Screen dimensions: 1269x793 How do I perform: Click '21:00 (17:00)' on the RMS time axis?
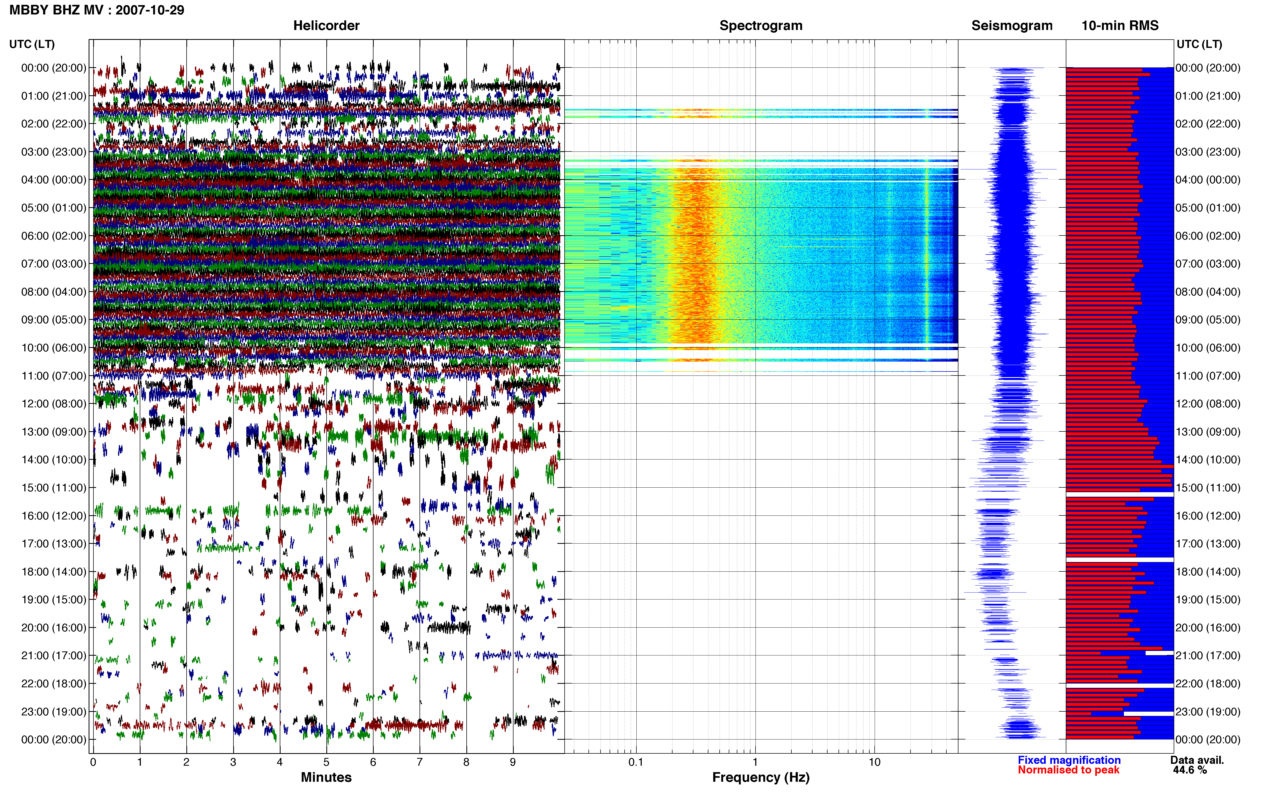coord(1208,656)
